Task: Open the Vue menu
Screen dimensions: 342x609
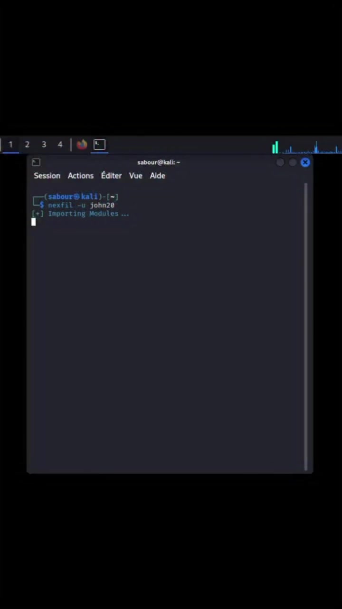Action: (135, 176)
